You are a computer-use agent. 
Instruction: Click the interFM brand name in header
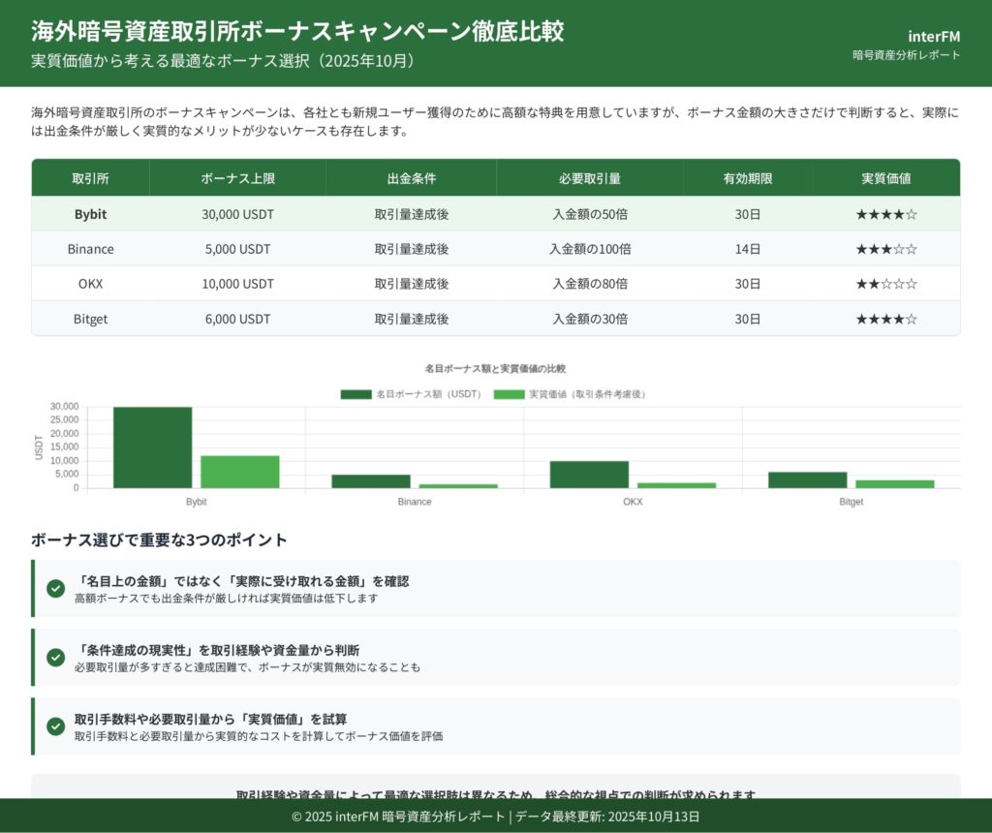pyautogui.click(x=933, y=36)
